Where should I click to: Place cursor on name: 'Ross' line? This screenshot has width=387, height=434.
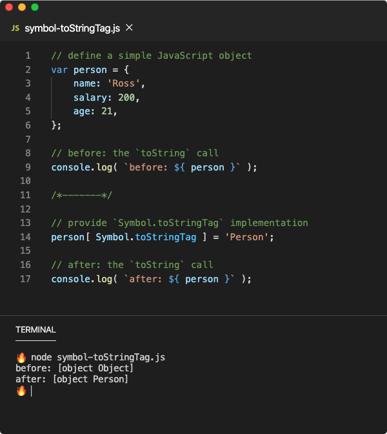(x=109, y=83)
